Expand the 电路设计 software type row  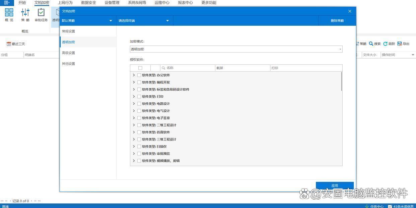click(x=134, y=104)
